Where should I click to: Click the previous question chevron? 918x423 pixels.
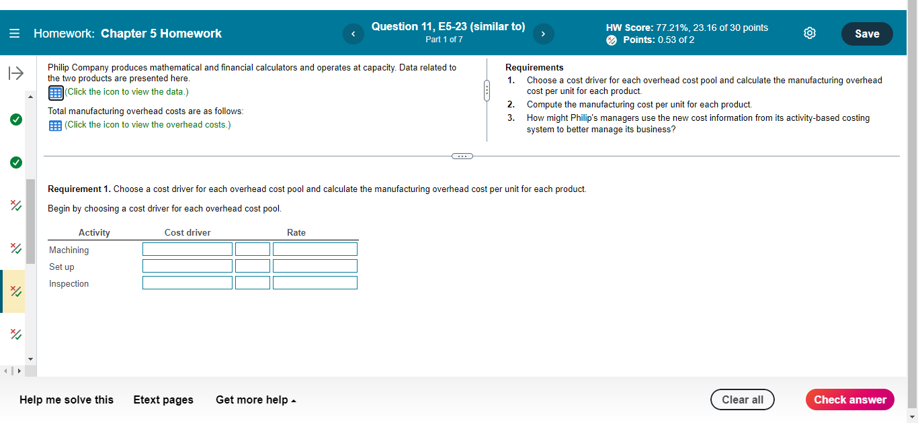353,34
